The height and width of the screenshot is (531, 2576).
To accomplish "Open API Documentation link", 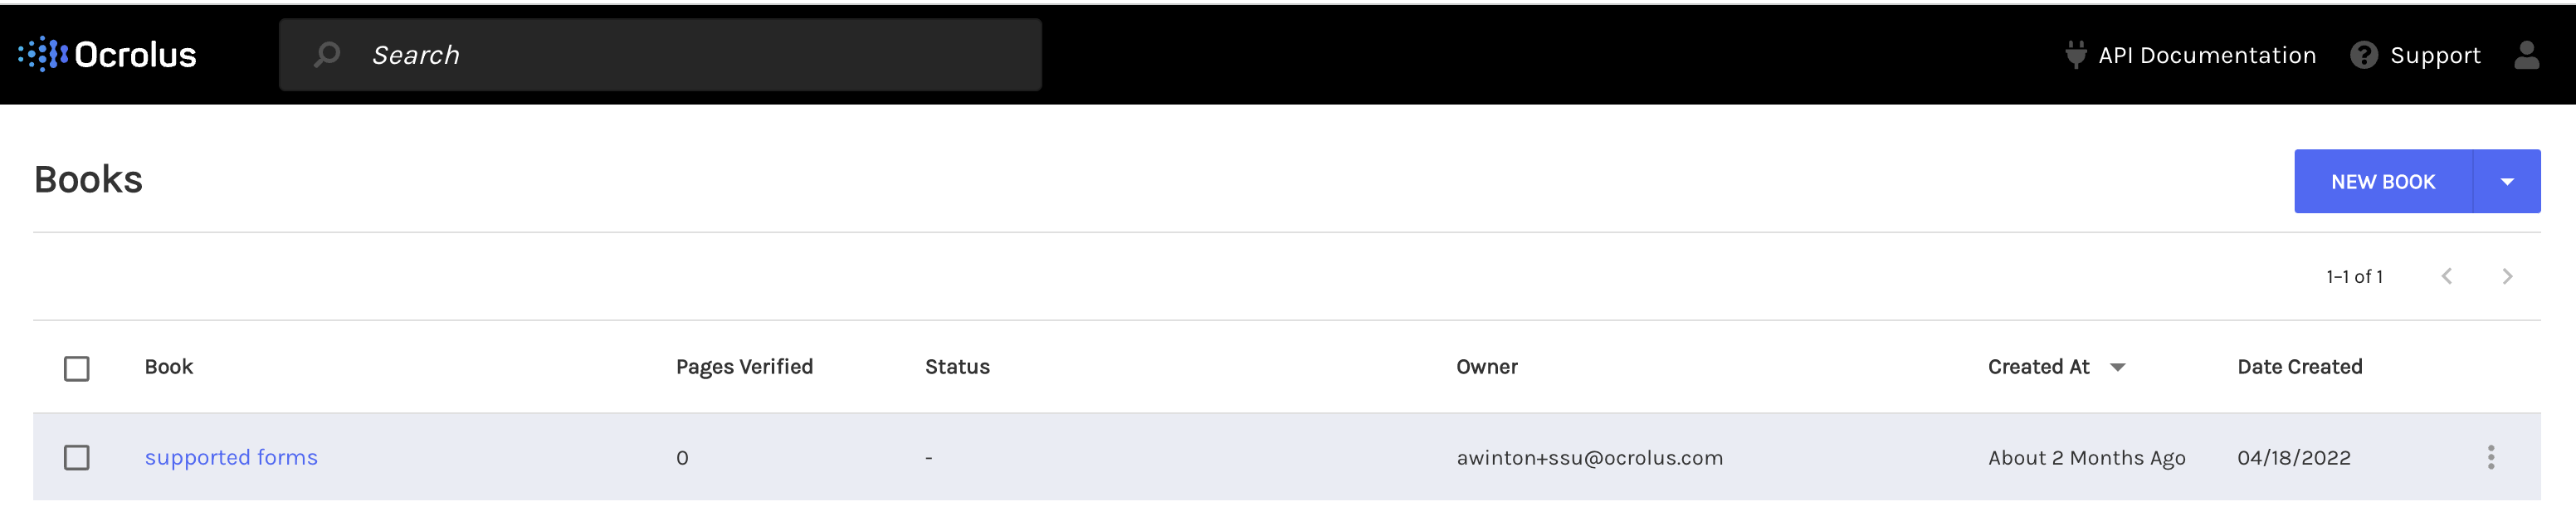I will click(x=2207, y=55).
